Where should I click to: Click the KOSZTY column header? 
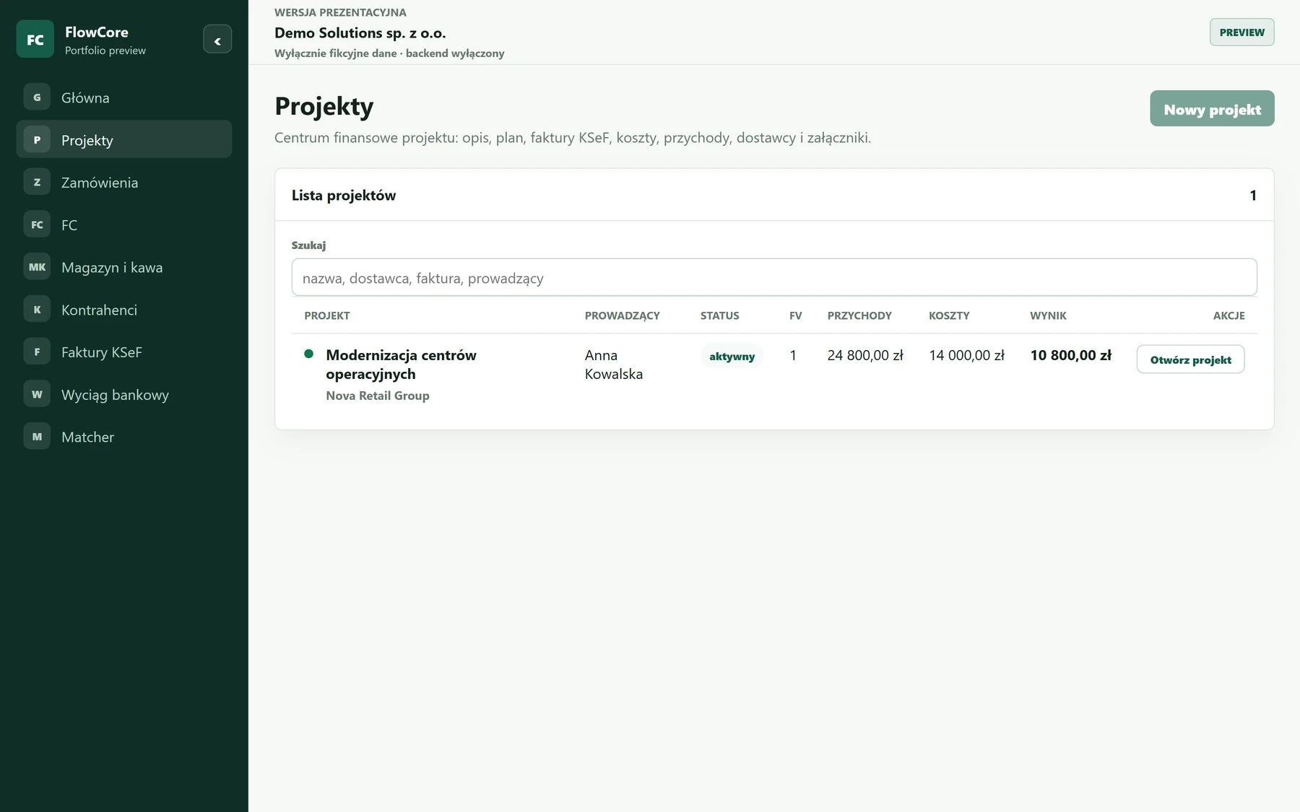(x=949, y=315)
